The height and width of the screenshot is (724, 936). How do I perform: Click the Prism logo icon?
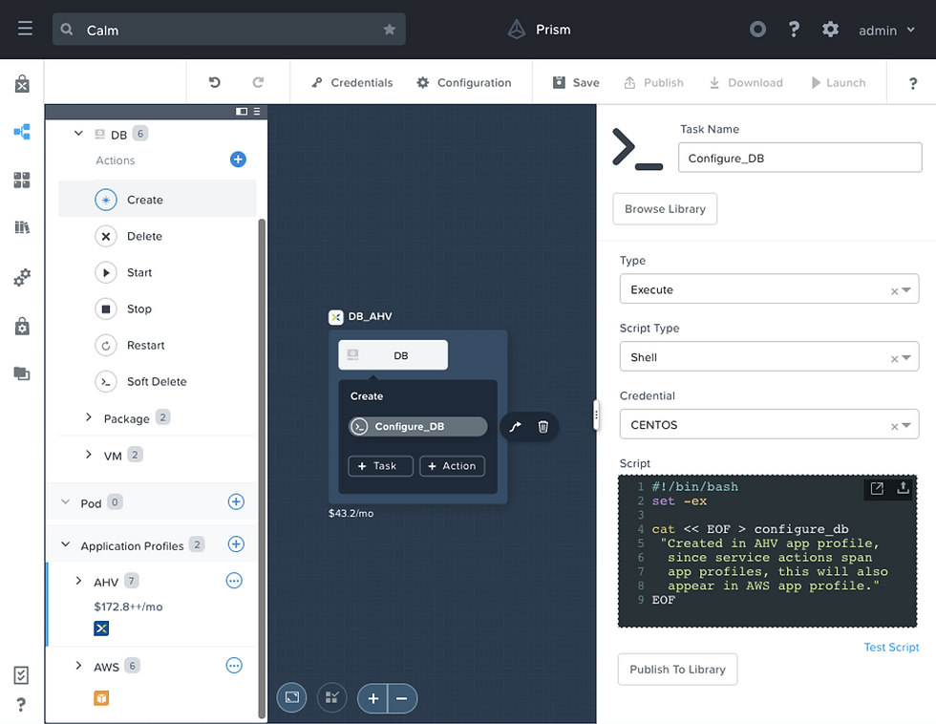(517, 30)
